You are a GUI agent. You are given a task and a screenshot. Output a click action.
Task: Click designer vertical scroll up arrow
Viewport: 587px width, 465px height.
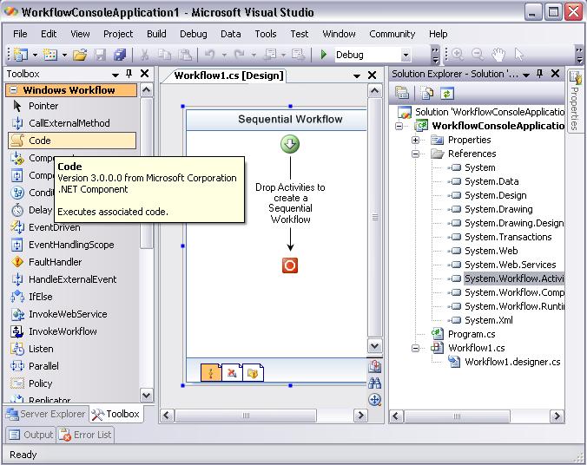(375, 91)
